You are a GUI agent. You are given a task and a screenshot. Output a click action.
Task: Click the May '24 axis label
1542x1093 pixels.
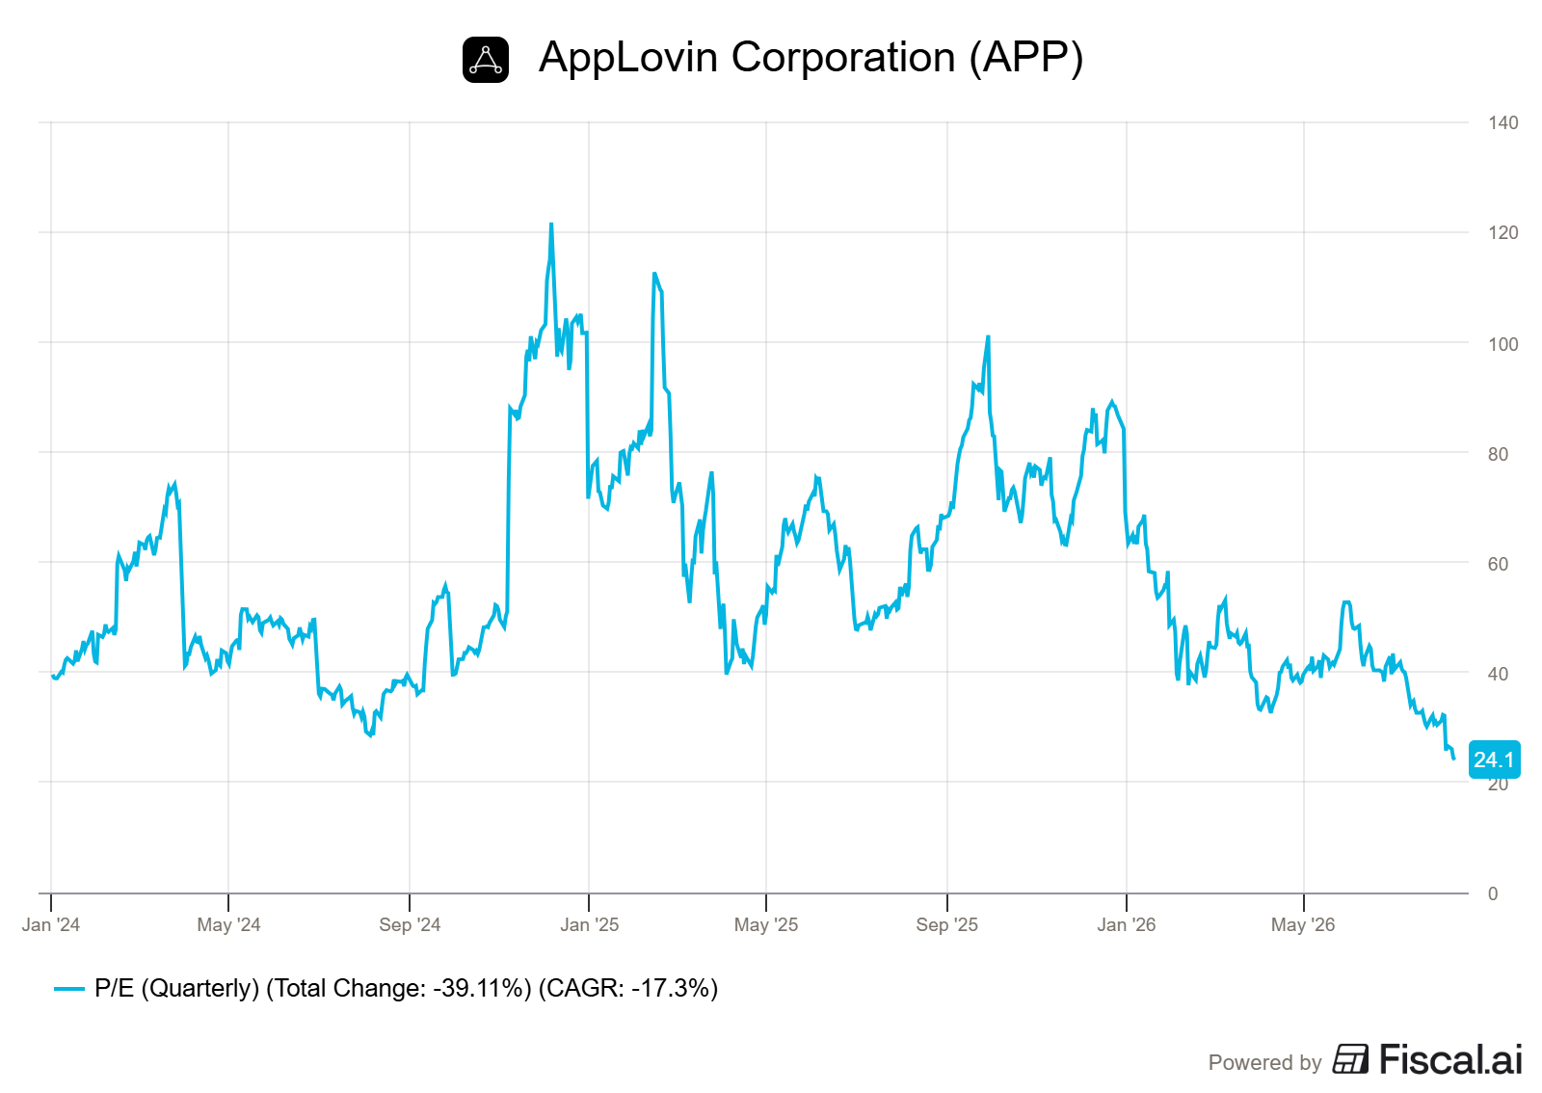(228, 924)
